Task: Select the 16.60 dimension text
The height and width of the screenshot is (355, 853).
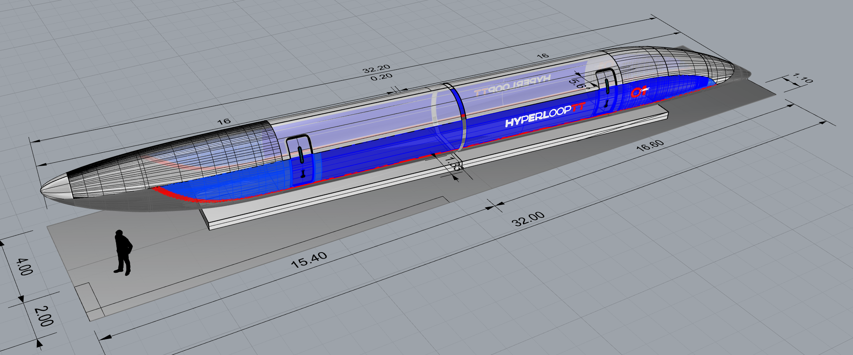Action: 650,146
